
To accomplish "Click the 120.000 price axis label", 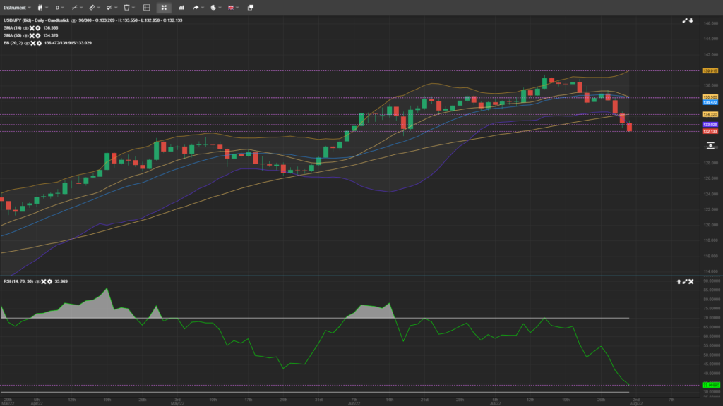I will [x=711, y=225].
